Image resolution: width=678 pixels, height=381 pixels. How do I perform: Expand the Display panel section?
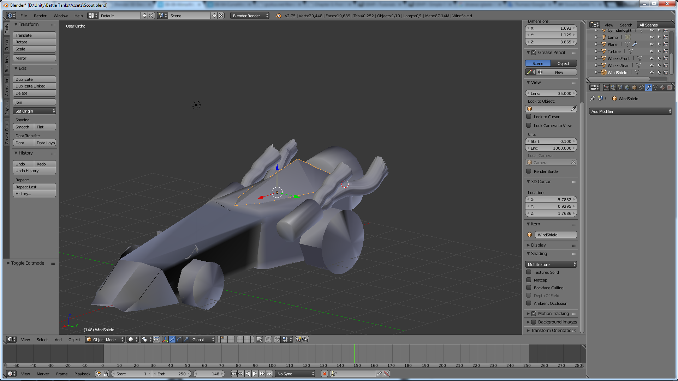[538, 245]
